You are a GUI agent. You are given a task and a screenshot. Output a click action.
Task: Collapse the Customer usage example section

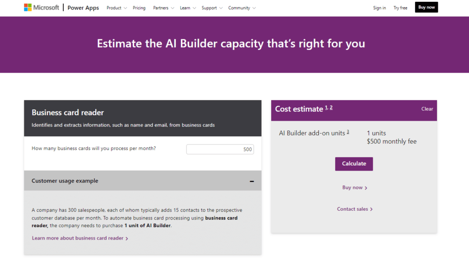(x=143, y=181)
